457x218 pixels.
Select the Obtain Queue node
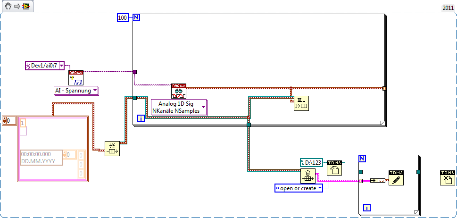[112, 149]
